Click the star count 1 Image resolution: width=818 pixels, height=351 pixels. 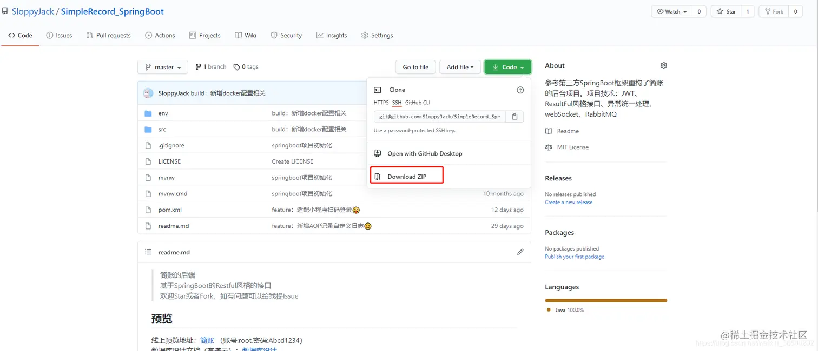tap(748, 11)
